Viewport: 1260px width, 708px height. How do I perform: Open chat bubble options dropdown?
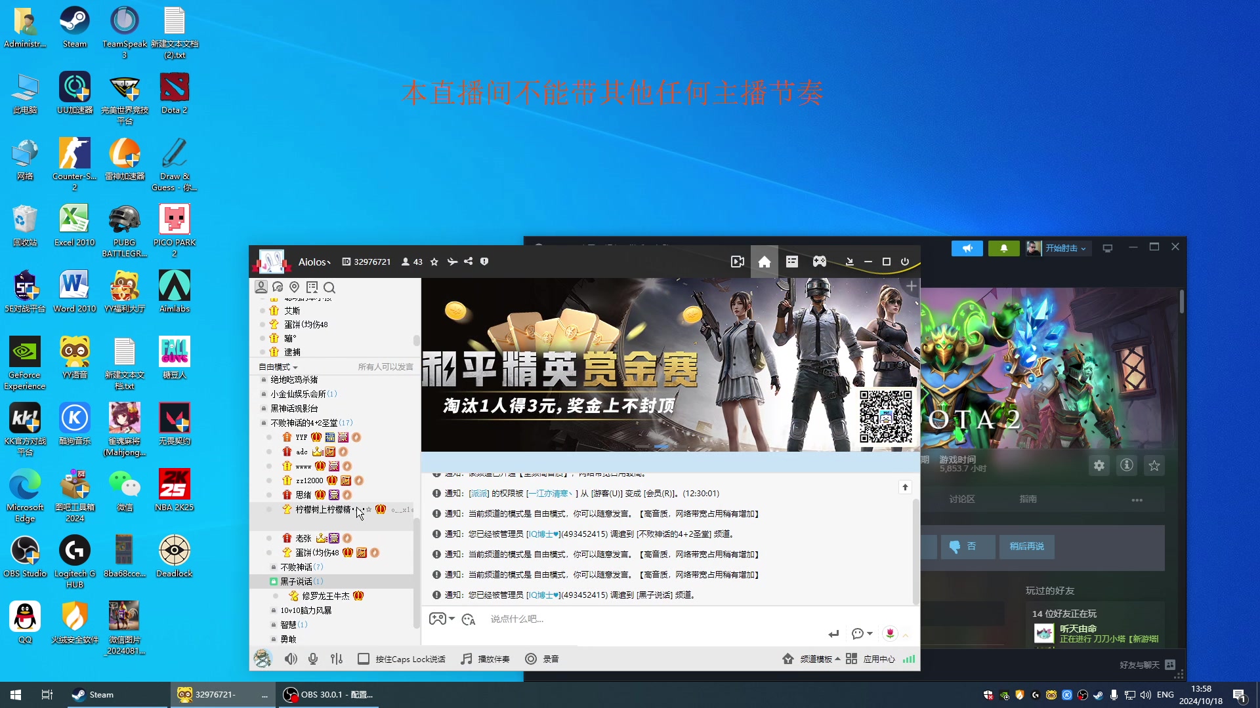[x=862, y=634]
